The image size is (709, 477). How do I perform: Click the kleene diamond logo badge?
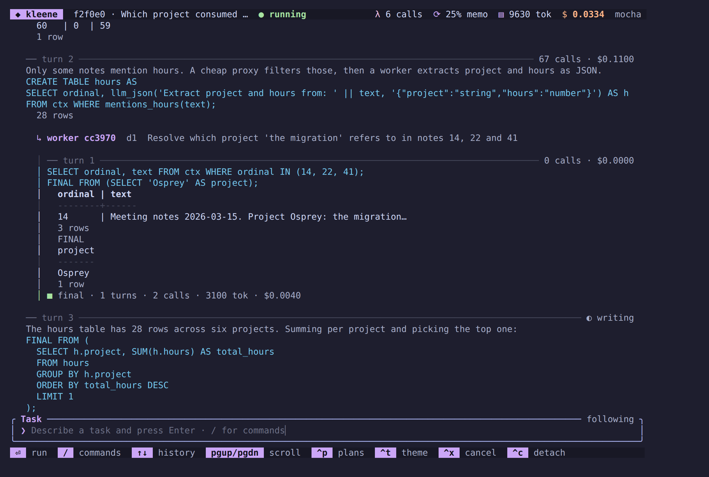tap(36, 14)
